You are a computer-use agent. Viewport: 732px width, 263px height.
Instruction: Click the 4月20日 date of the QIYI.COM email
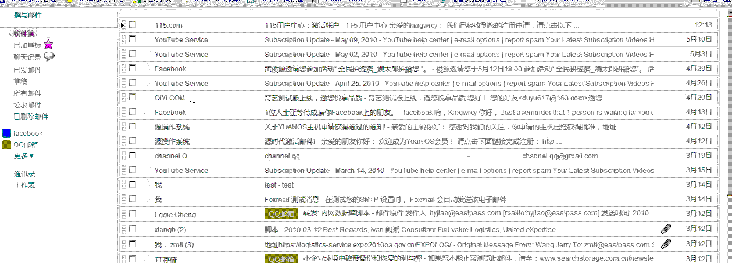click(x=699, y=98)
